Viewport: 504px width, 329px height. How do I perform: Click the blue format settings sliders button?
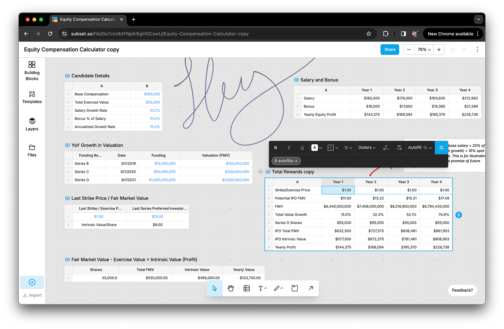tap(441, 148)
